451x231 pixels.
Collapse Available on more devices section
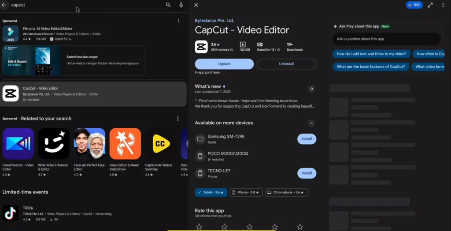coord(311,123)
